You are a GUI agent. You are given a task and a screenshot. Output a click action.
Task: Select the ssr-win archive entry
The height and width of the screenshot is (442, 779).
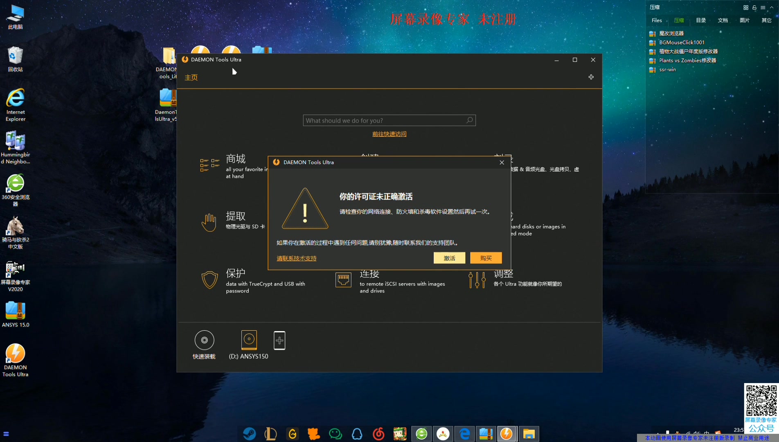pos(662,70)
